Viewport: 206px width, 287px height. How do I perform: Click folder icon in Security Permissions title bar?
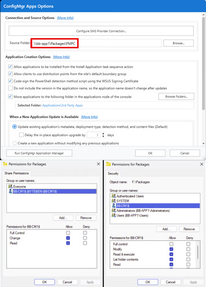tap(109, 164)
